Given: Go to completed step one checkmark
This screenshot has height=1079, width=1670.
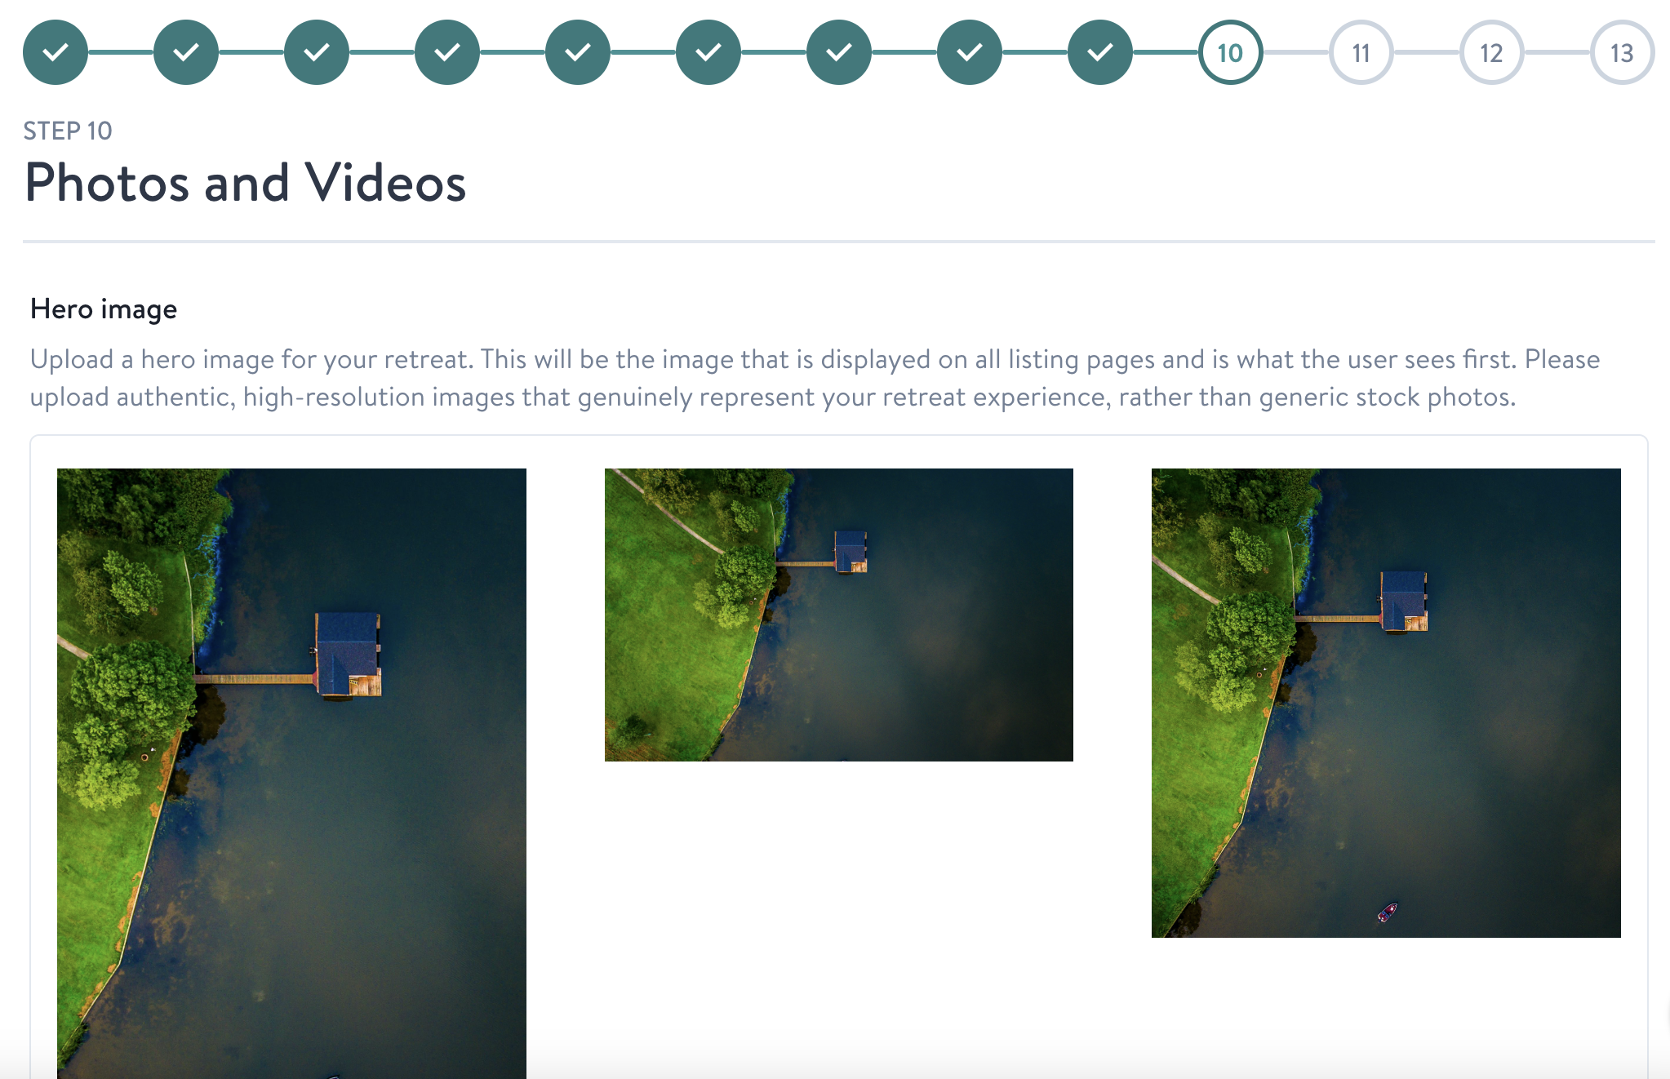Looking at the screenshot, I should [x=56, y=52].
